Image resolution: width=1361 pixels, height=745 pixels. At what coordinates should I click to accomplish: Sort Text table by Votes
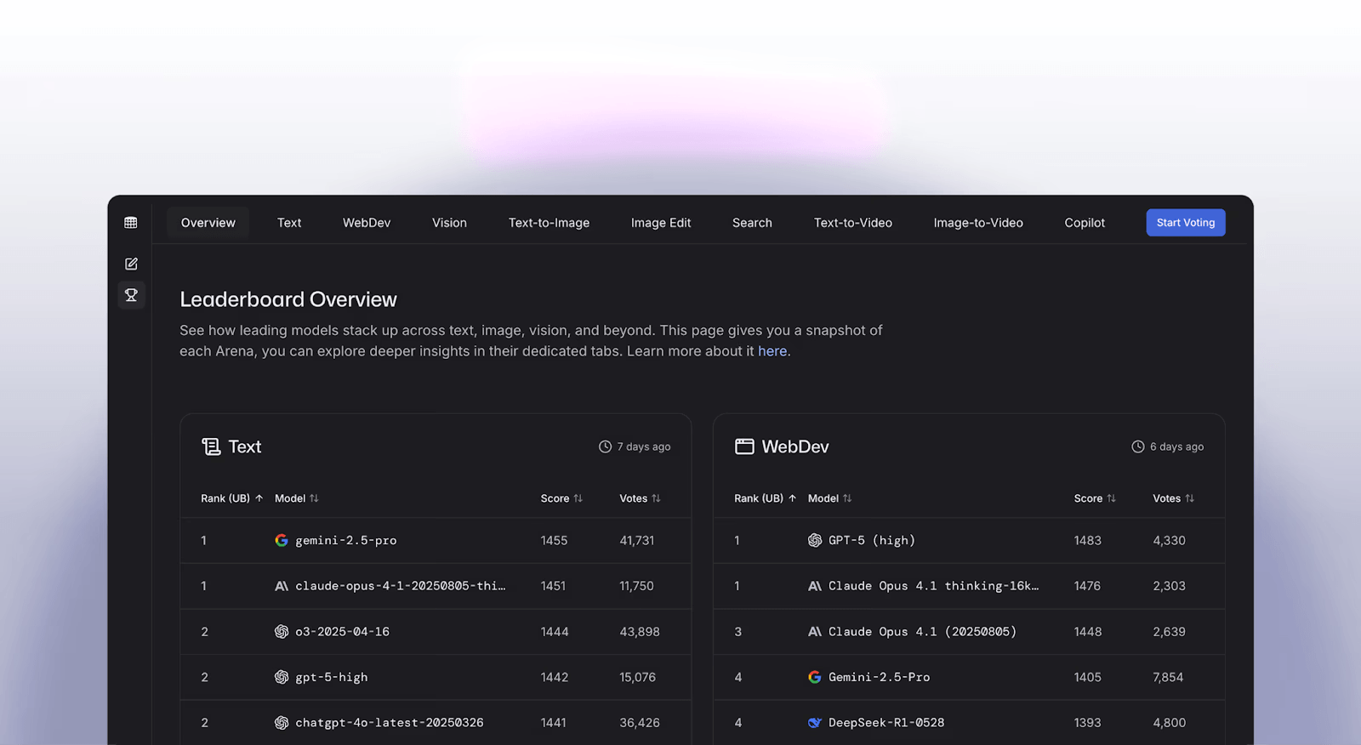(640, 498)
